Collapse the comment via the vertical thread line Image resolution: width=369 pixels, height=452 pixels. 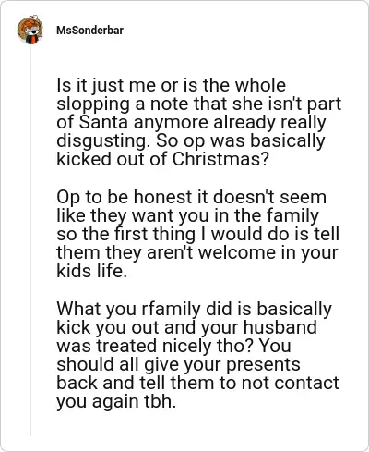click(x=30, y=240)
